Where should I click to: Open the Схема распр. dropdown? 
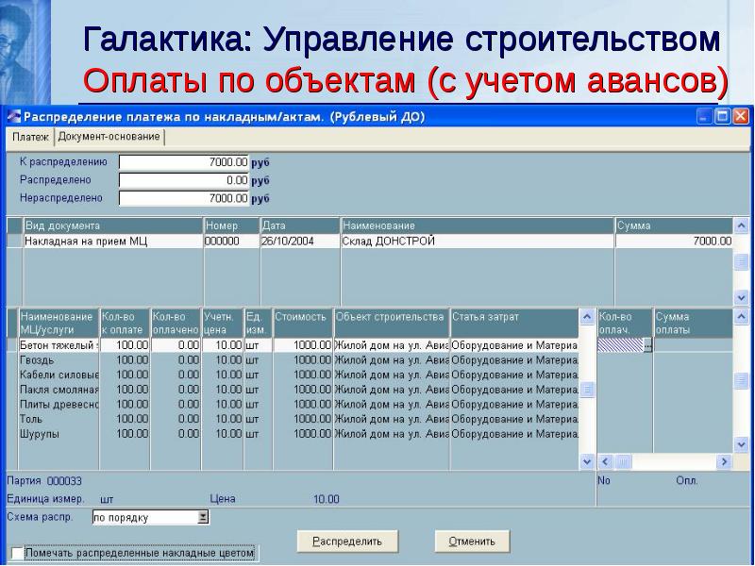pos(202,518)
